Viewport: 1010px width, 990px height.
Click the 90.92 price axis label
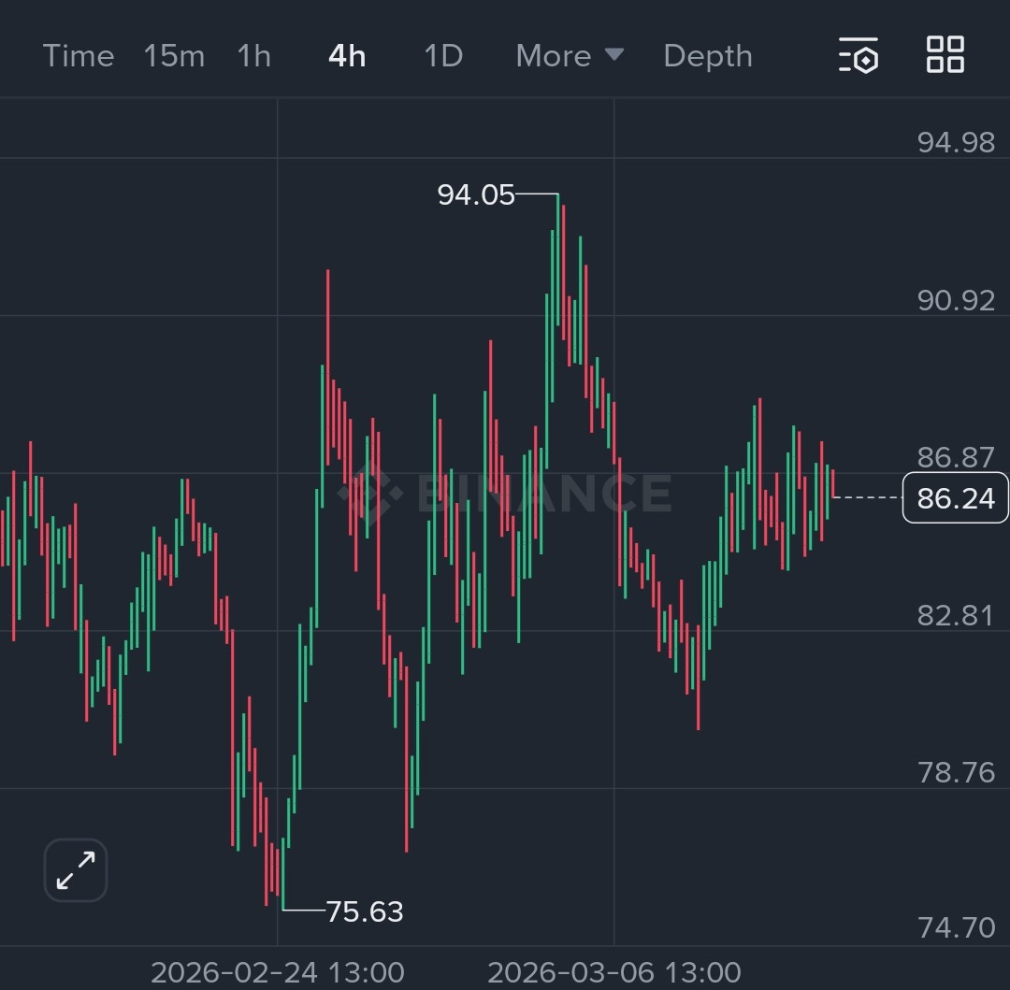click(x=956, y=301)
